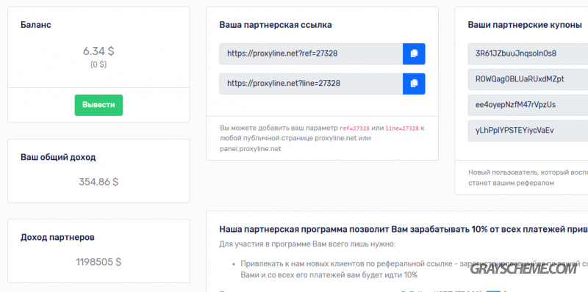
Task: Select coupon field ee4oyepNzfM47rVpzUs
Action: (528, 105)
